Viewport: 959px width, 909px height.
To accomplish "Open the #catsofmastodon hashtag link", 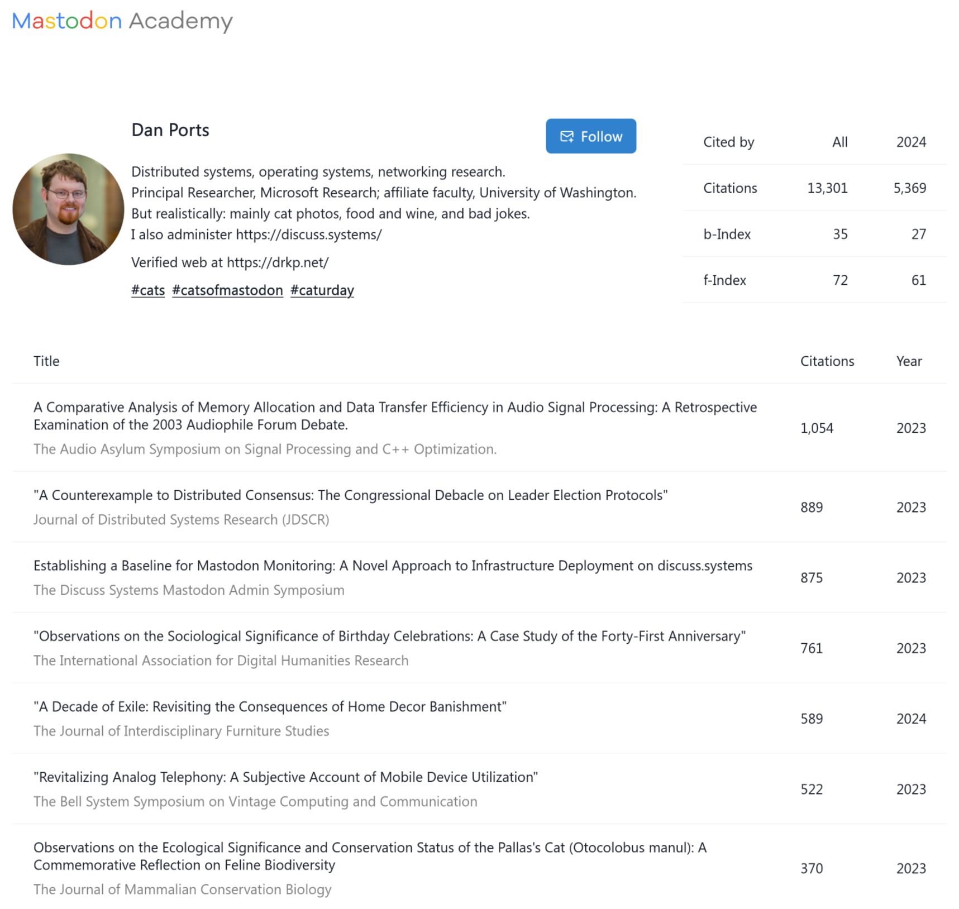I will (x=227, y=290).
